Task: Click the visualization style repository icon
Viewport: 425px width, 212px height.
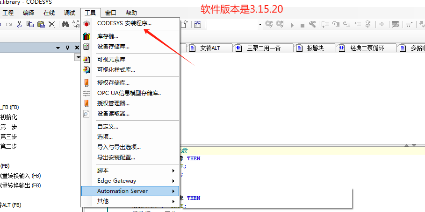Action: point(86,70)
